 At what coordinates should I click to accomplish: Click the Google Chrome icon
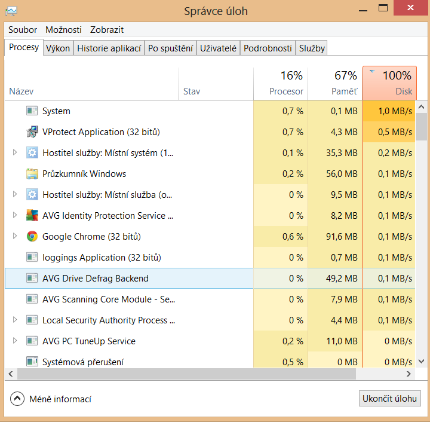pyautogui.click(x=32, y=236)
